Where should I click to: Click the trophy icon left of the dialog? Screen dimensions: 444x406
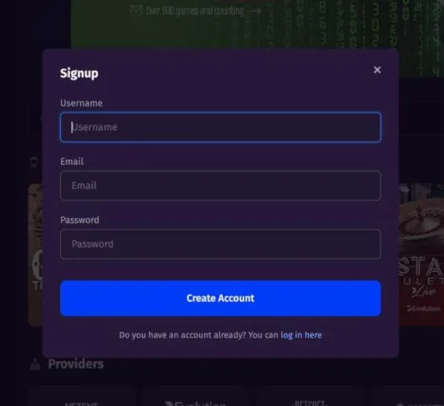coord(34,162)
